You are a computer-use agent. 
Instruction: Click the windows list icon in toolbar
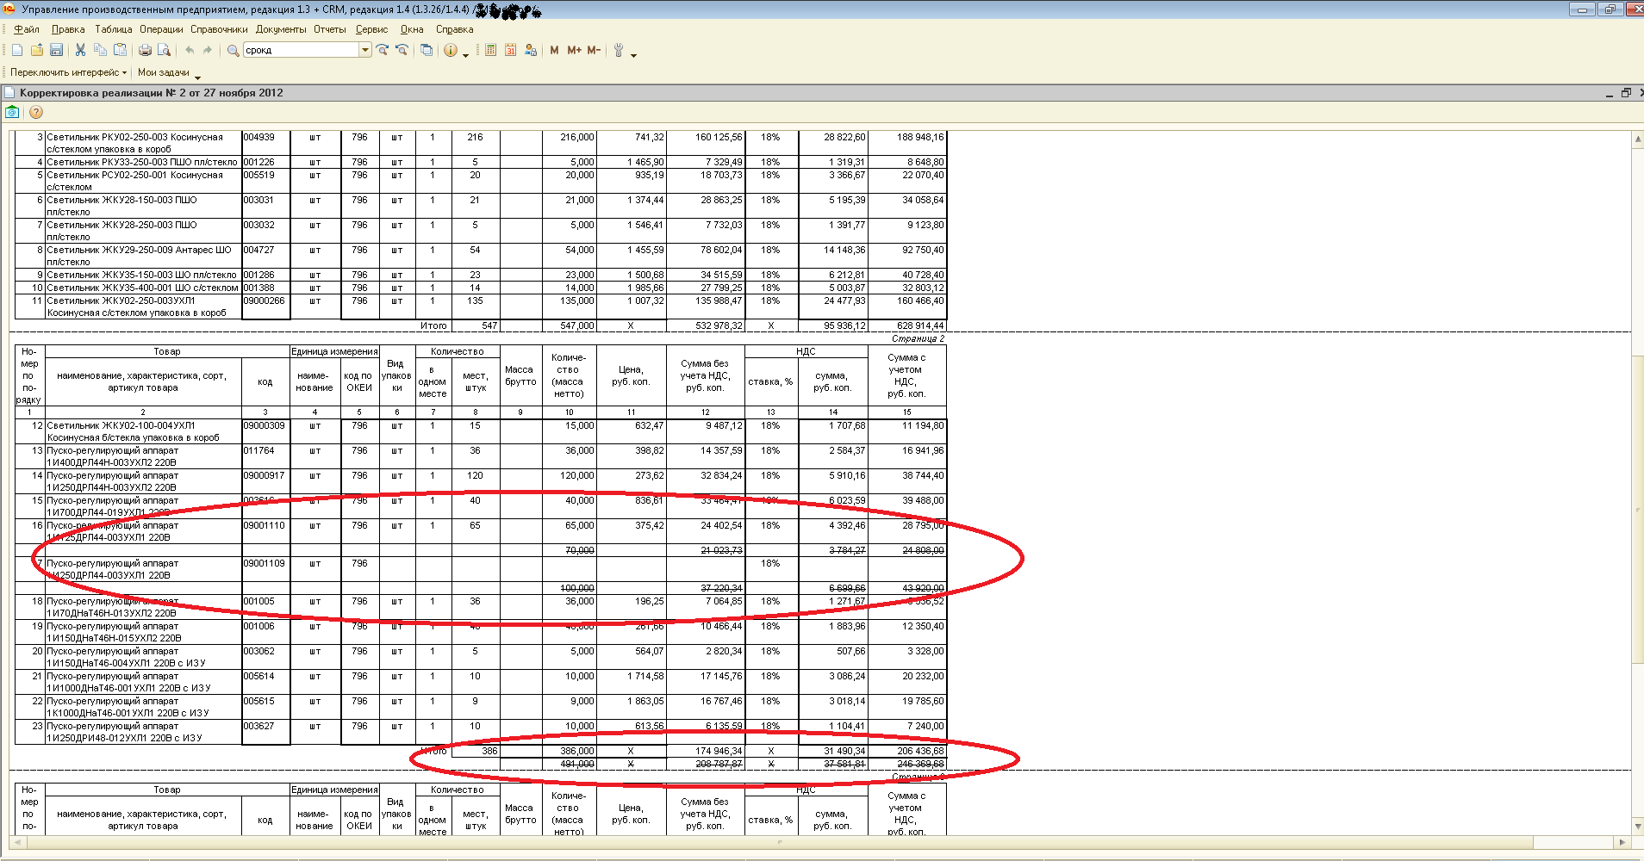click(427, 50)
